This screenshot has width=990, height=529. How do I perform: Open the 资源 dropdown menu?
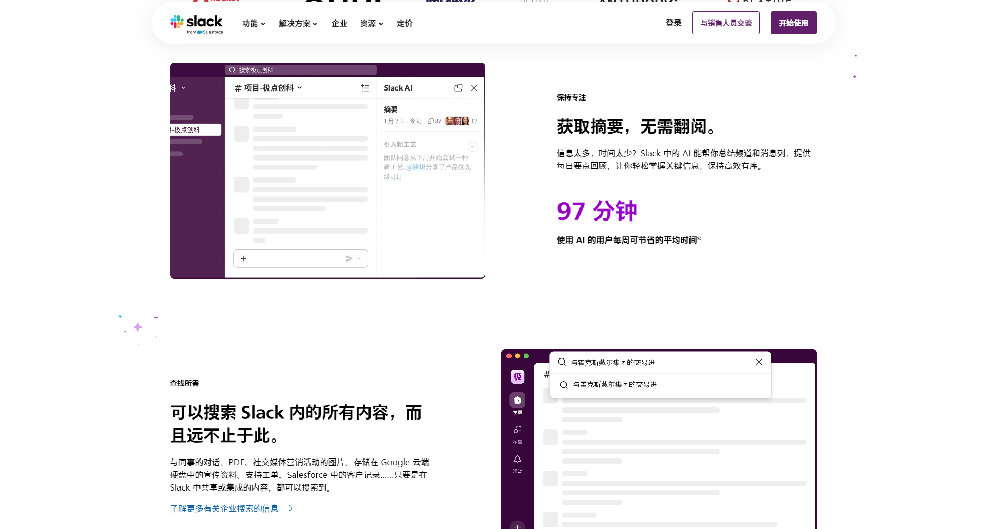click(x=372, y=24)
